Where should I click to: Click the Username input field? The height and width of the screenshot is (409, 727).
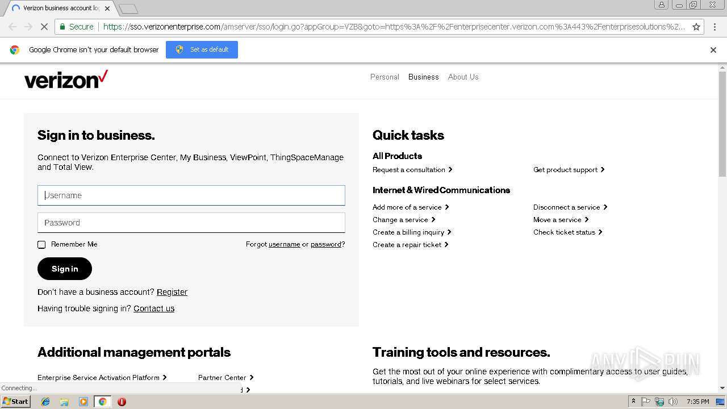191,195
